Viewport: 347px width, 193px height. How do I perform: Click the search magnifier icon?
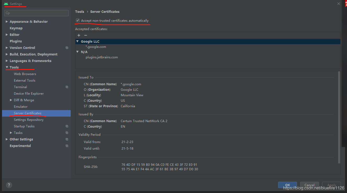(7, 13)
